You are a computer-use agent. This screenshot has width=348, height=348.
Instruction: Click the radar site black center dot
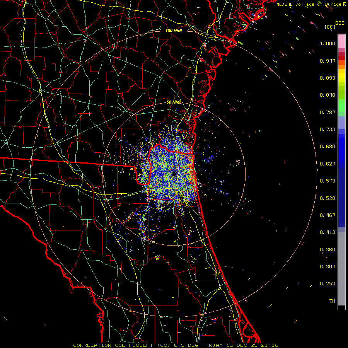pyautogui.click(x=174, y=173)
